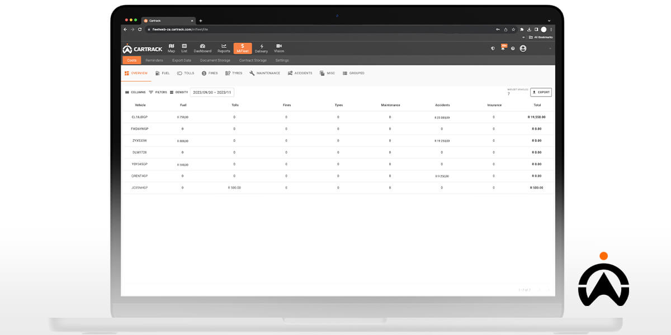Open the Delivery lightning icon
671x335 pixels.
(x=261, y=48)
